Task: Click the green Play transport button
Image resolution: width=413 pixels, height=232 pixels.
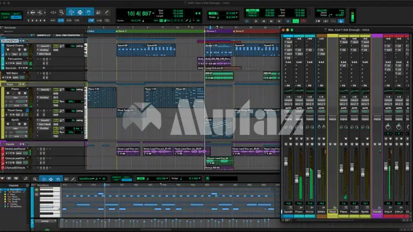Action: [296, 21]
